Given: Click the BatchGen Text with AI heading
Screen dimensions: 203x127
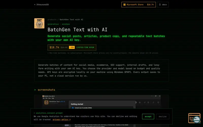Looking at the screenshot, I should (x=77, y=30).
